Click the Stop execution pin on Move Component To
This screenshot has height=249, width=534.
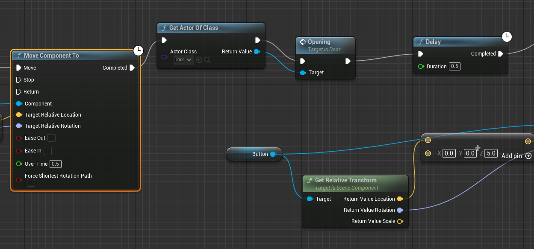tap(19, 80)
